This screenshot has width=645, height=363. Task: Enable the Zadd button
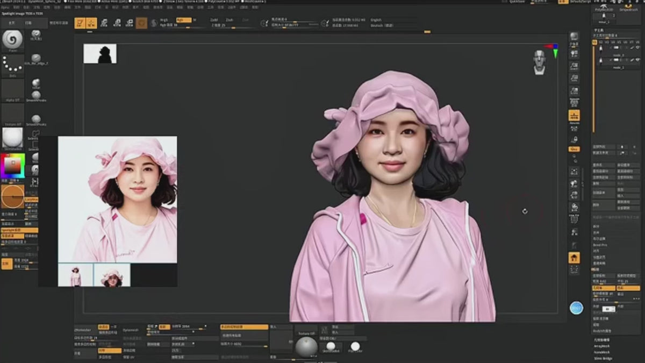point(214,20)
